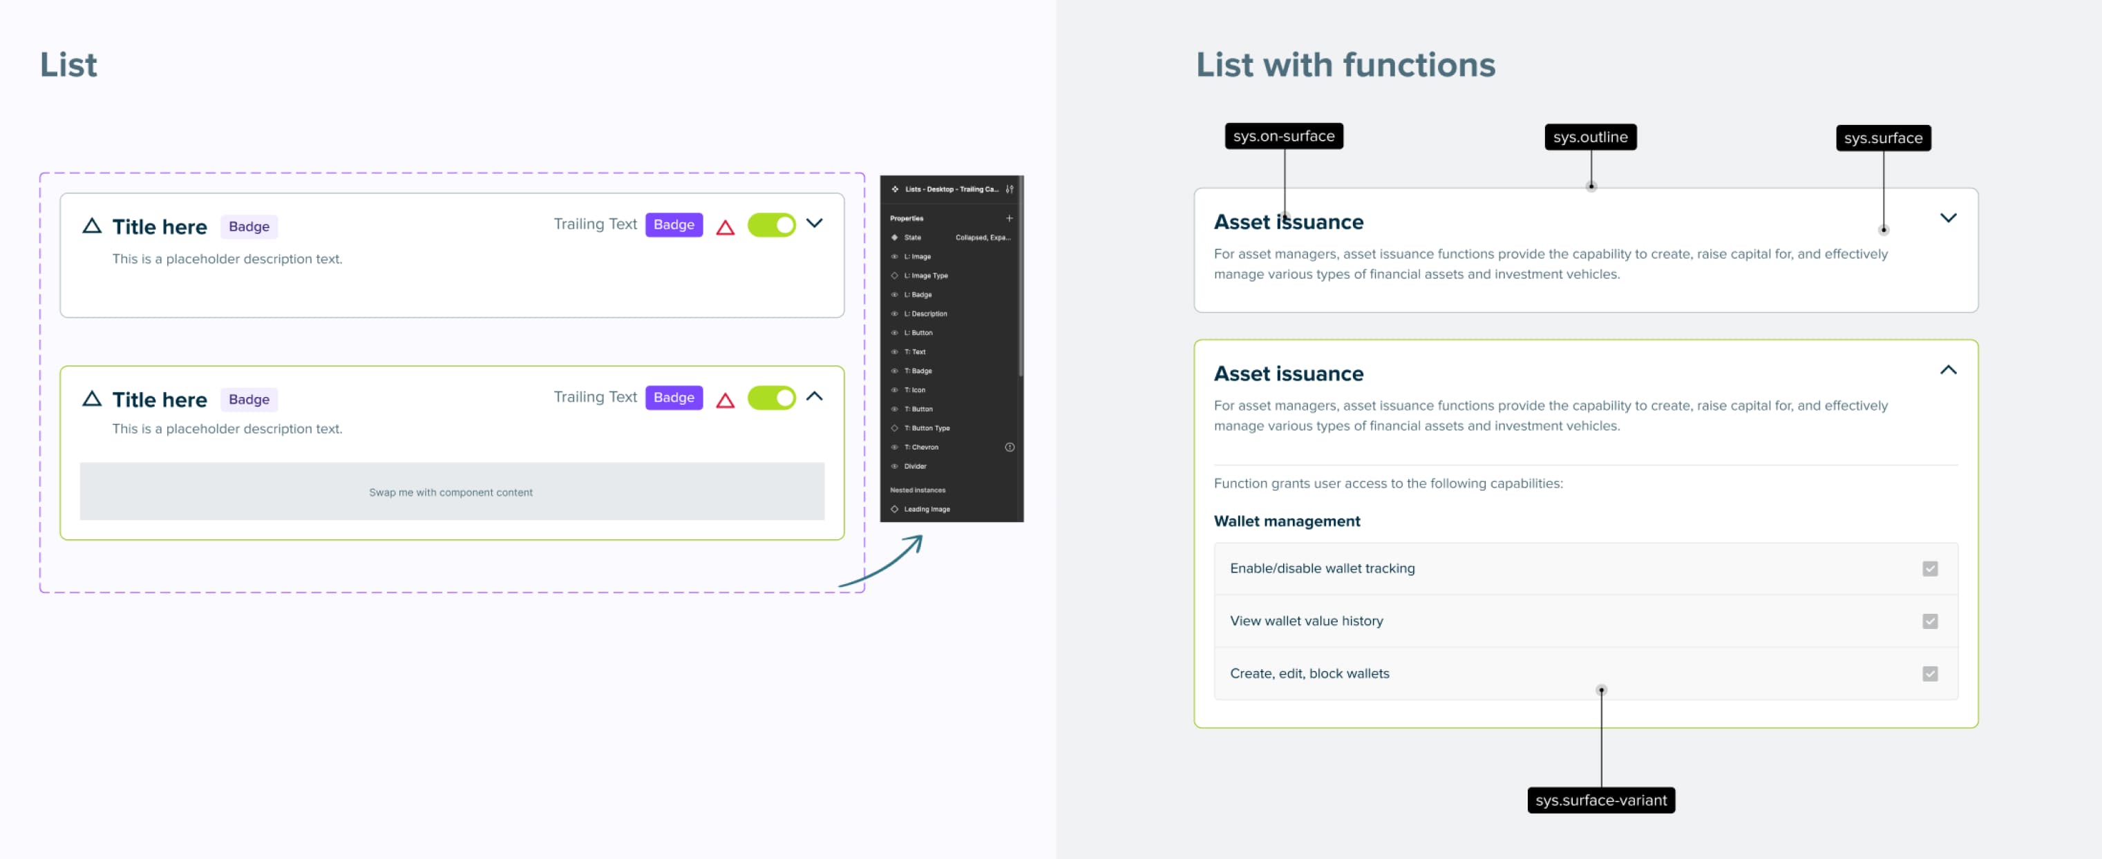Image resolution: width=2102 pixels, height=859 pixels.
Task: Click the expanded Asset issuance card title
Action: (1289, 374)
